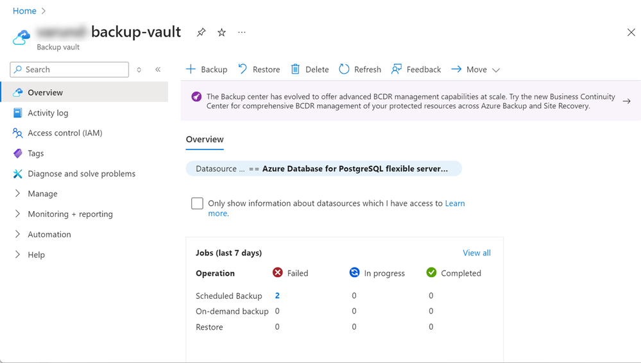Focus the sidebar Search field
The image size is (641, 363).
point(69,69)
